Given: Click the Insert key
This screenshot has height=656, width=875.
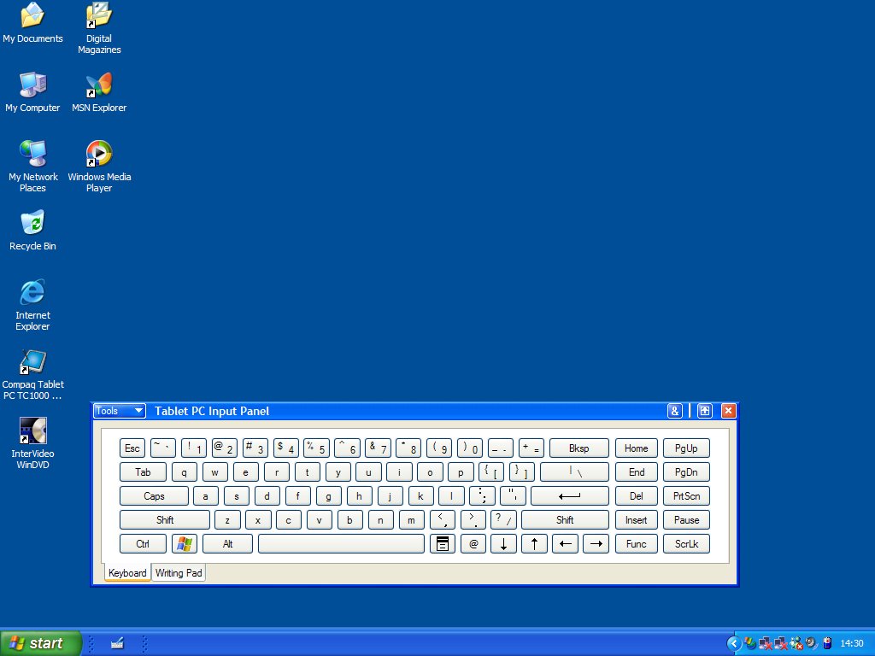Looking at the screenshot, I should click(x=636, y=520).
